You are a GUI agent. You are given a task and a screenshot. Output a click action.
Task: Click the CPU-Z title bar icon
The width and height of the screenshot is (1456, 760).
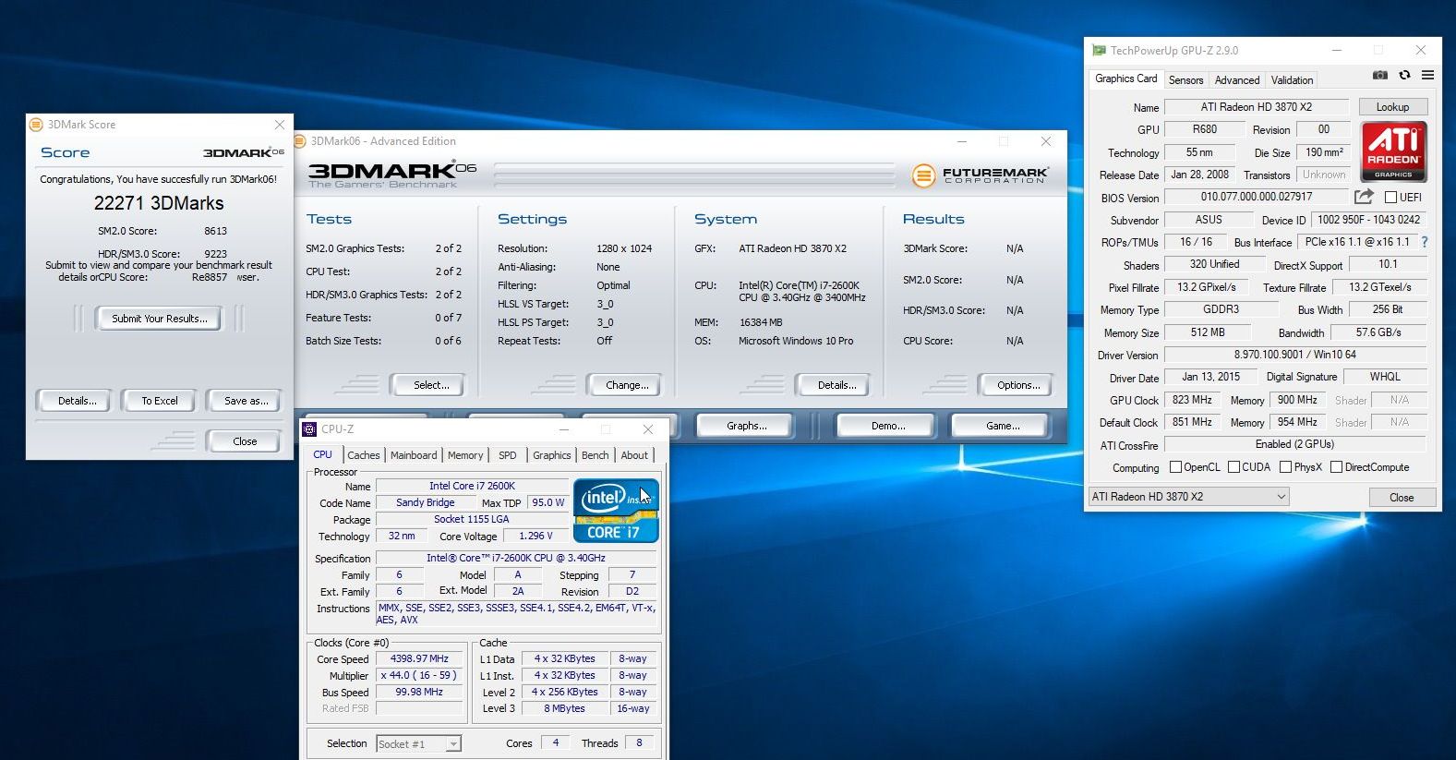coord(310,429)
